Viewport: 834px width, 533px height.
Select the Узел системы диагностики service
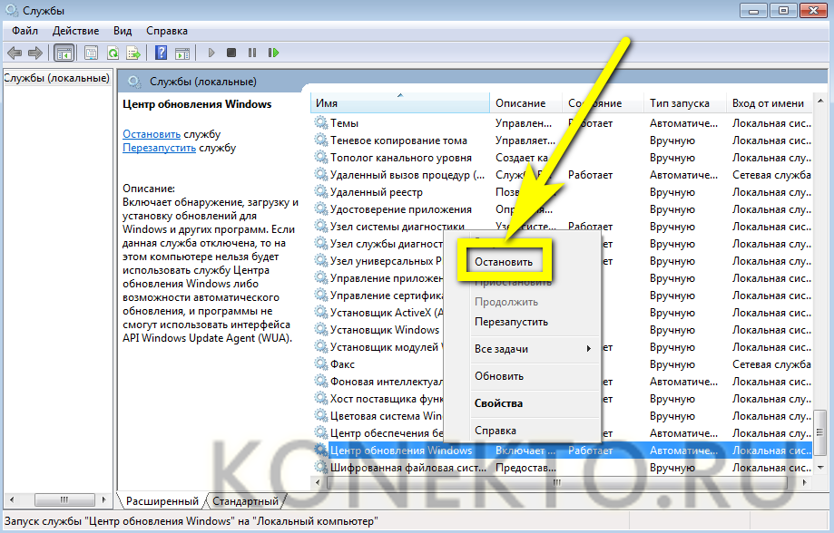tap(397, 227)
